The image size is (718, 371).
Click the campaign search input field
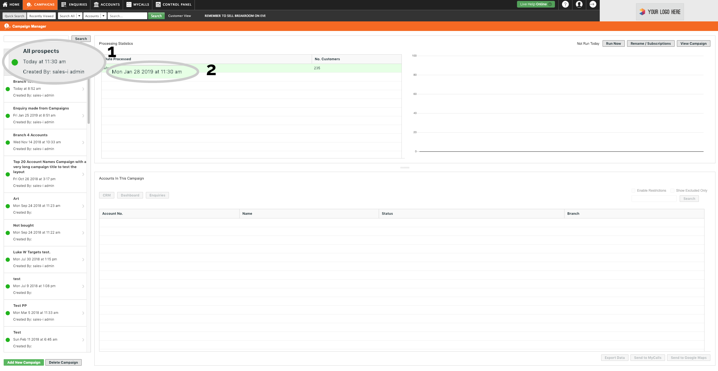[36, 39]
